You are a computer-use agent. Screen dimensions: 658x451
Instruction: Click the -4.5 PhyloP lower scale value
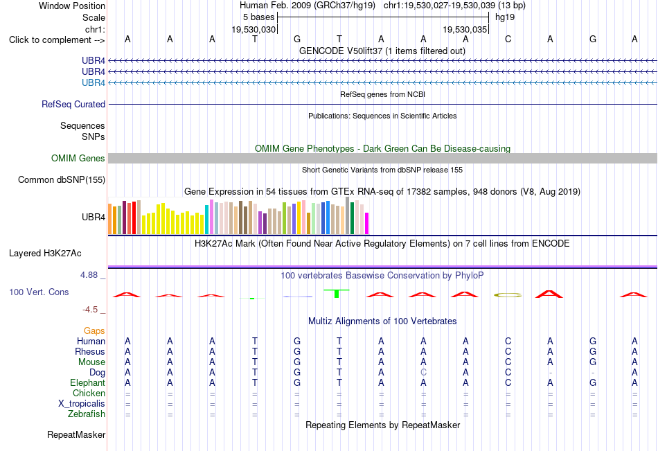tap(90, 310)
